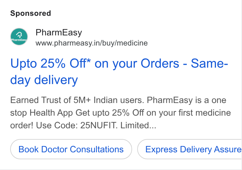Open the www.pharmeasy.in/buy/medicine display URL

coord(91,43)
